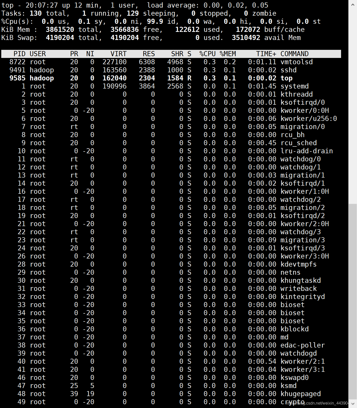Click the netns process name
The height and width of the screenshot is (408, 357).
point(291,272)
